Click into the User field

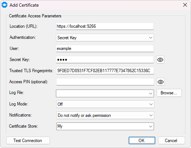click(x=105, y=48)
